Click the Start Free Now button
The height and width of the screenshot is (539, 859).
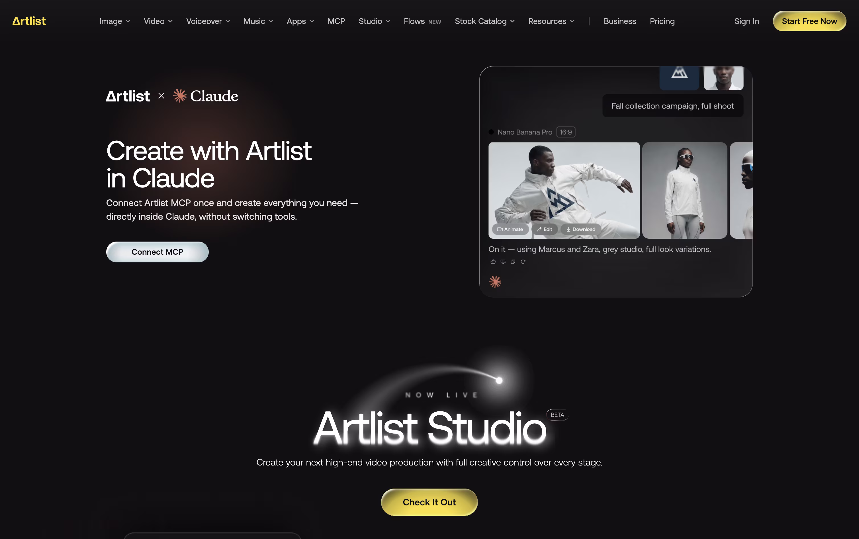[x=809, y=21]
